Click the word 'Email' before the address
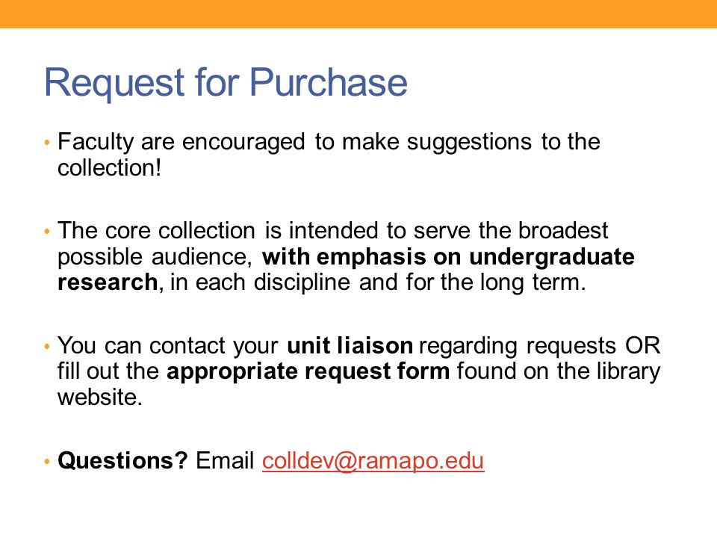Screen dimensions: 717x538 click(x=225, y=460)
